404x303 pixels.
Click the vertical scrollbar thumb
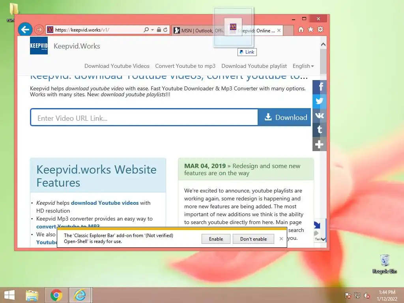tap(323, 62)
